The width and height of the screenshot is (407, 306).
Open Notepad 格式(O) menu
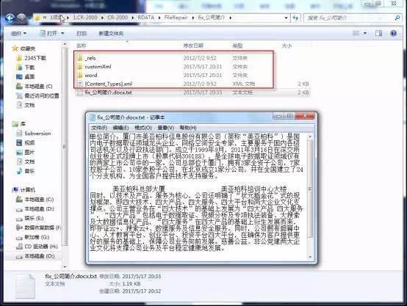tap(143, 128)
